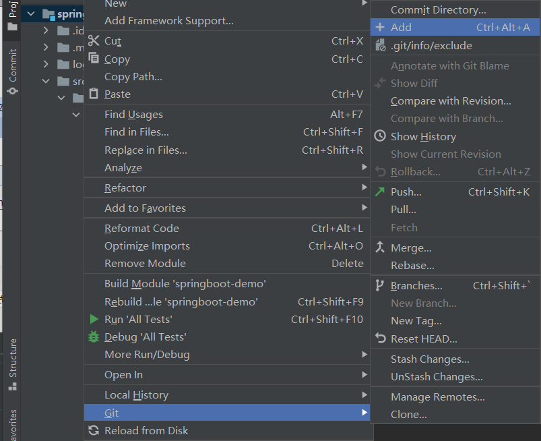This screenshot has width=541, height=441.
Task: Click the Cut scissors icon
Action: [x=94, y=41]
